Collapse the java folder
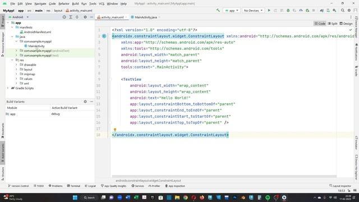This screenshot has height=202, width=359. click(x=12, y=36)
